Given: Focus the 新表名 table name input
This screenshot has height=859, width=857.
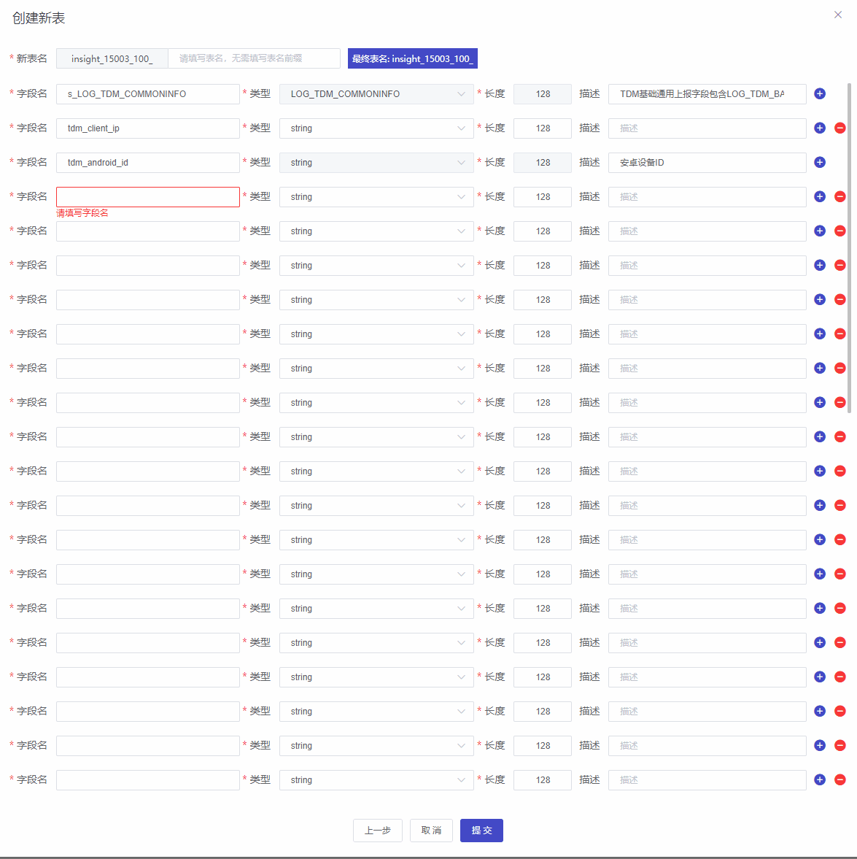Looking at the screenshot, I should pos(254,58).
